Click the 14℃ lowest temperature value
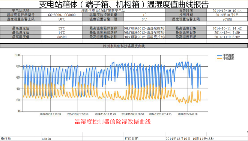 [62, 32]
